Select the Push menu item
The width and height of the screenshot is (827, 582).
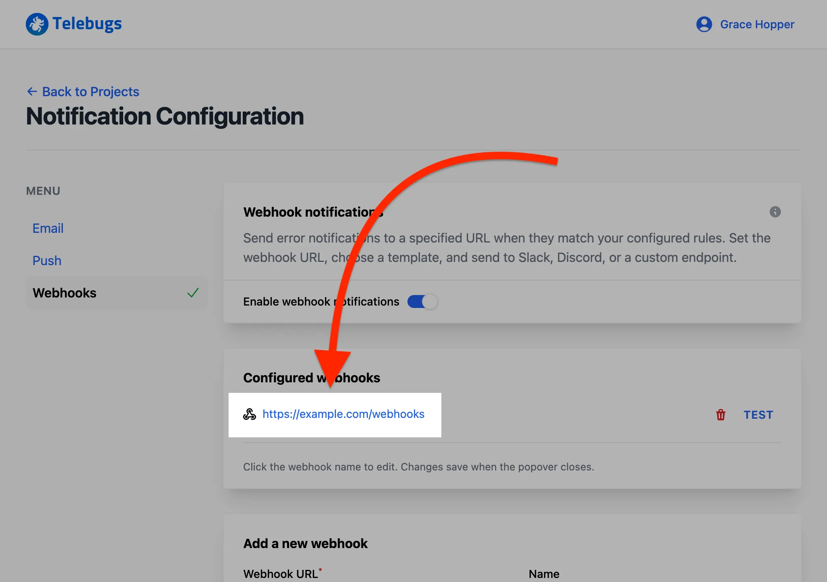47,261
